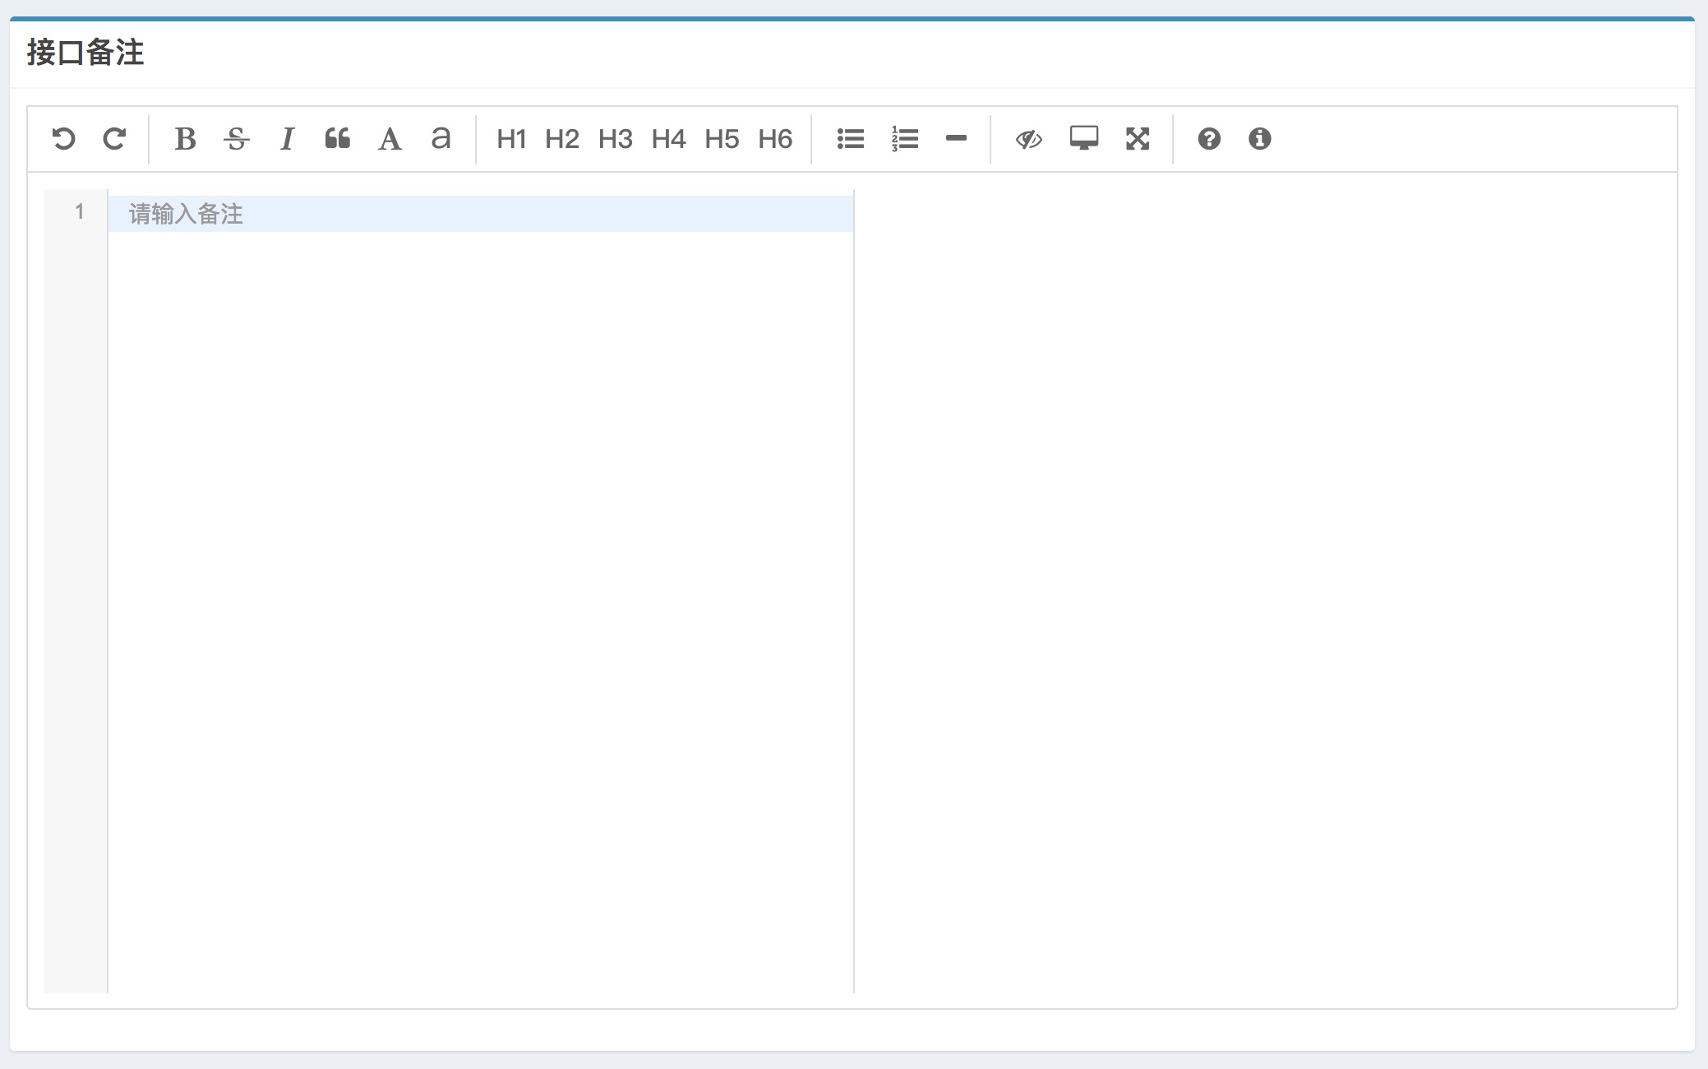The image size is (1708, 1069).
Task: Convert selection to uppercase A
Action: point(390,139)
